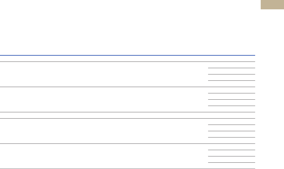Click the tan page tab marker
Viewport: 284px width, 169px height.
coord(272,5)
